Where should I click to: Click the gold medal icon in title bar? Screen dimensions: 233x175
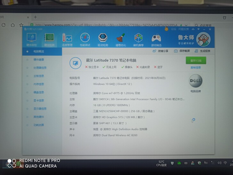[x=166, y=29]
